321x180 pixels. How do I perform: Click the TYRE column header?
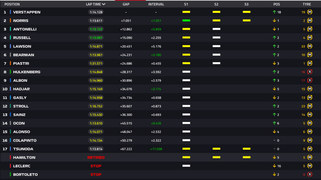click(307, 4)
